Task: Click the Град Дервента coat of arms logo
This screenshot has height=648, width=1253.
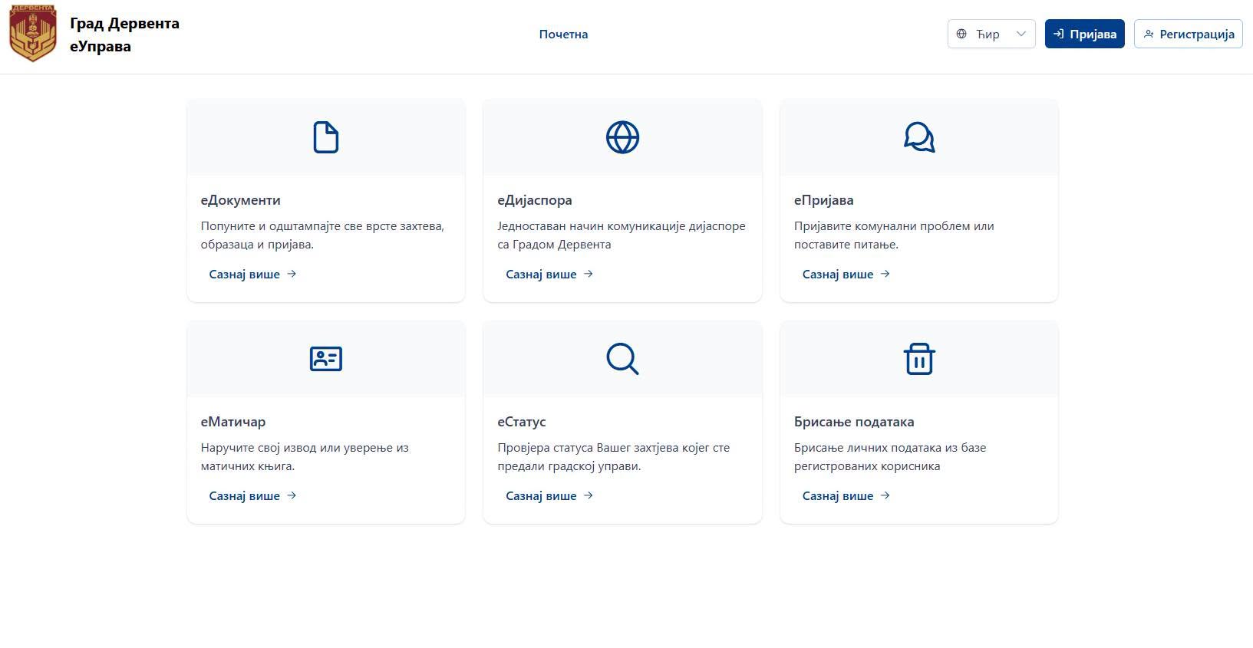Action: coord(33,34)
